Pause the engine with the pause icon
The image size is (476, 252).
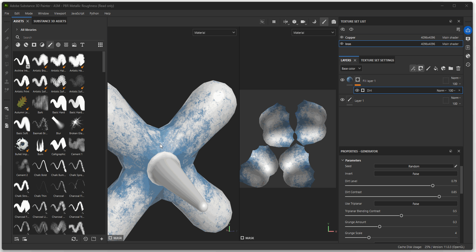pos(274,22)
